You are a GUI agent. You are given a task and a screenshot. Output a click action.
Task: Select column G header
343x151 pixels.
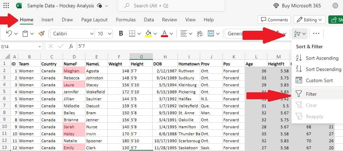[x=141, y=57]
